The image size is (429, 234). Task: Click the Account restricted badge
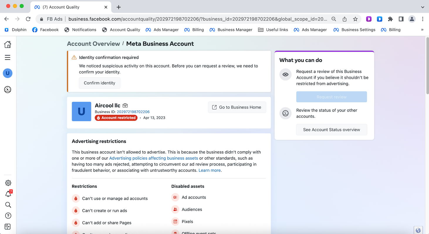(116, 118)
